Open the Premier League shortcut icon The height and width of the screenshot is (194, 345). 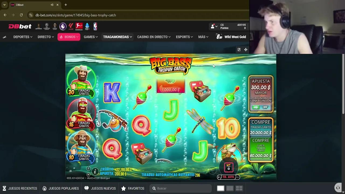tap(63, 26)
